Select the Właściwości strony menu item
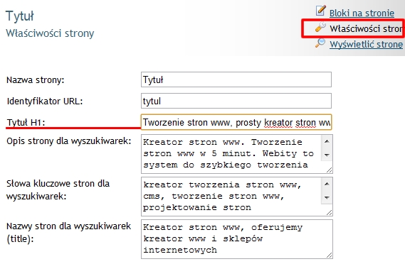Image resolution: width=405 pixels, height=264 pixels. 366,28
